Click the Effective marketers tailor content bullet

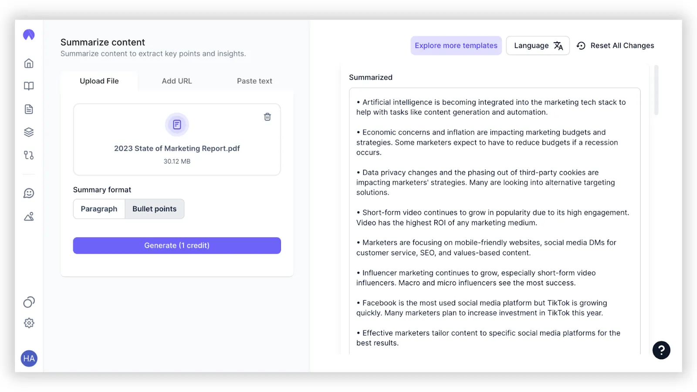click(x=488, y=338)
